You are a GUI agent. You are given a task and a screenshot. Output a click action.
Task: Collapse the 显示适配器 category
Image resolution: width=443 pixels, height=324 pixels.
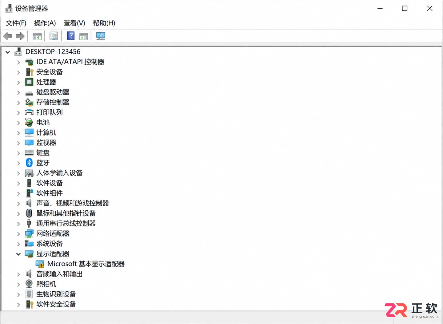(18, 254)
